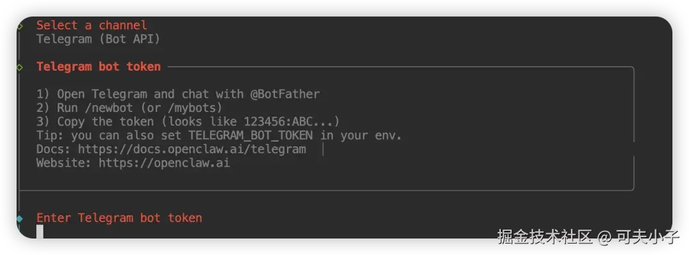Click the green diamond beside Telegram bot token

coord(20,67)
